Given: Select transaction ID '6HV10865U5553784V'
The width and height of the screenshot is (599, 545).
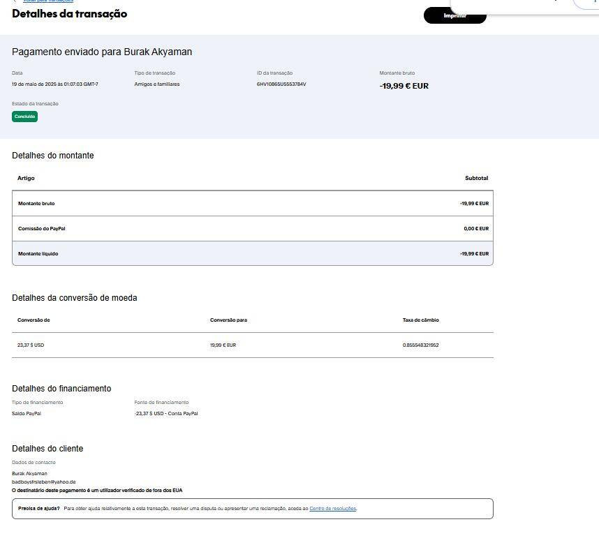Looking at the screenshot, I should [281, 84].
